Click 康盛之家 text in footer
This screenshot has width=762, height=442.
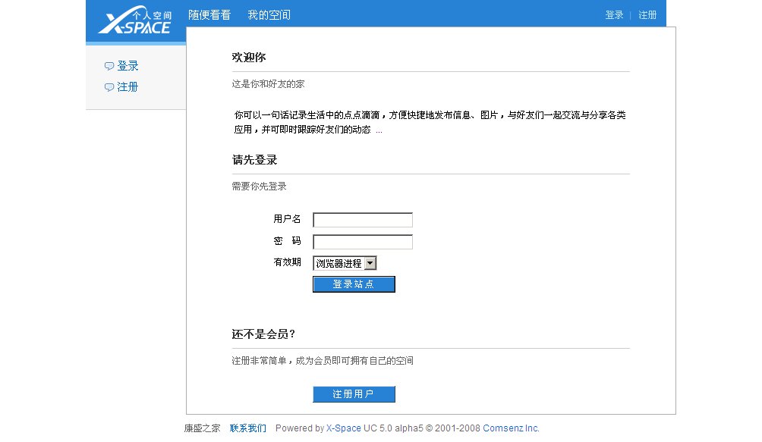click(x=202, y=428)
